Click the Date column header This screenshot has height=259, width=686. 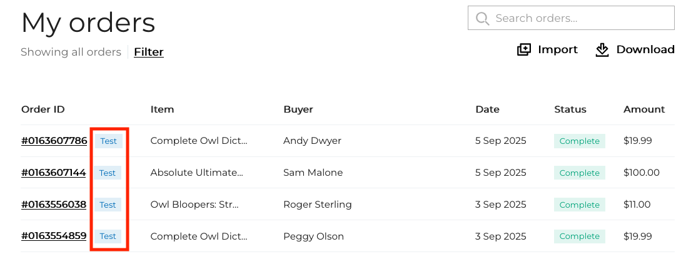(487, 109)
